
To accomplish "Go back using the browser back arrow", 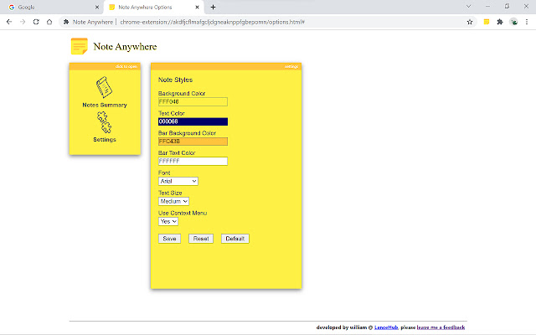I will point(9,21).
